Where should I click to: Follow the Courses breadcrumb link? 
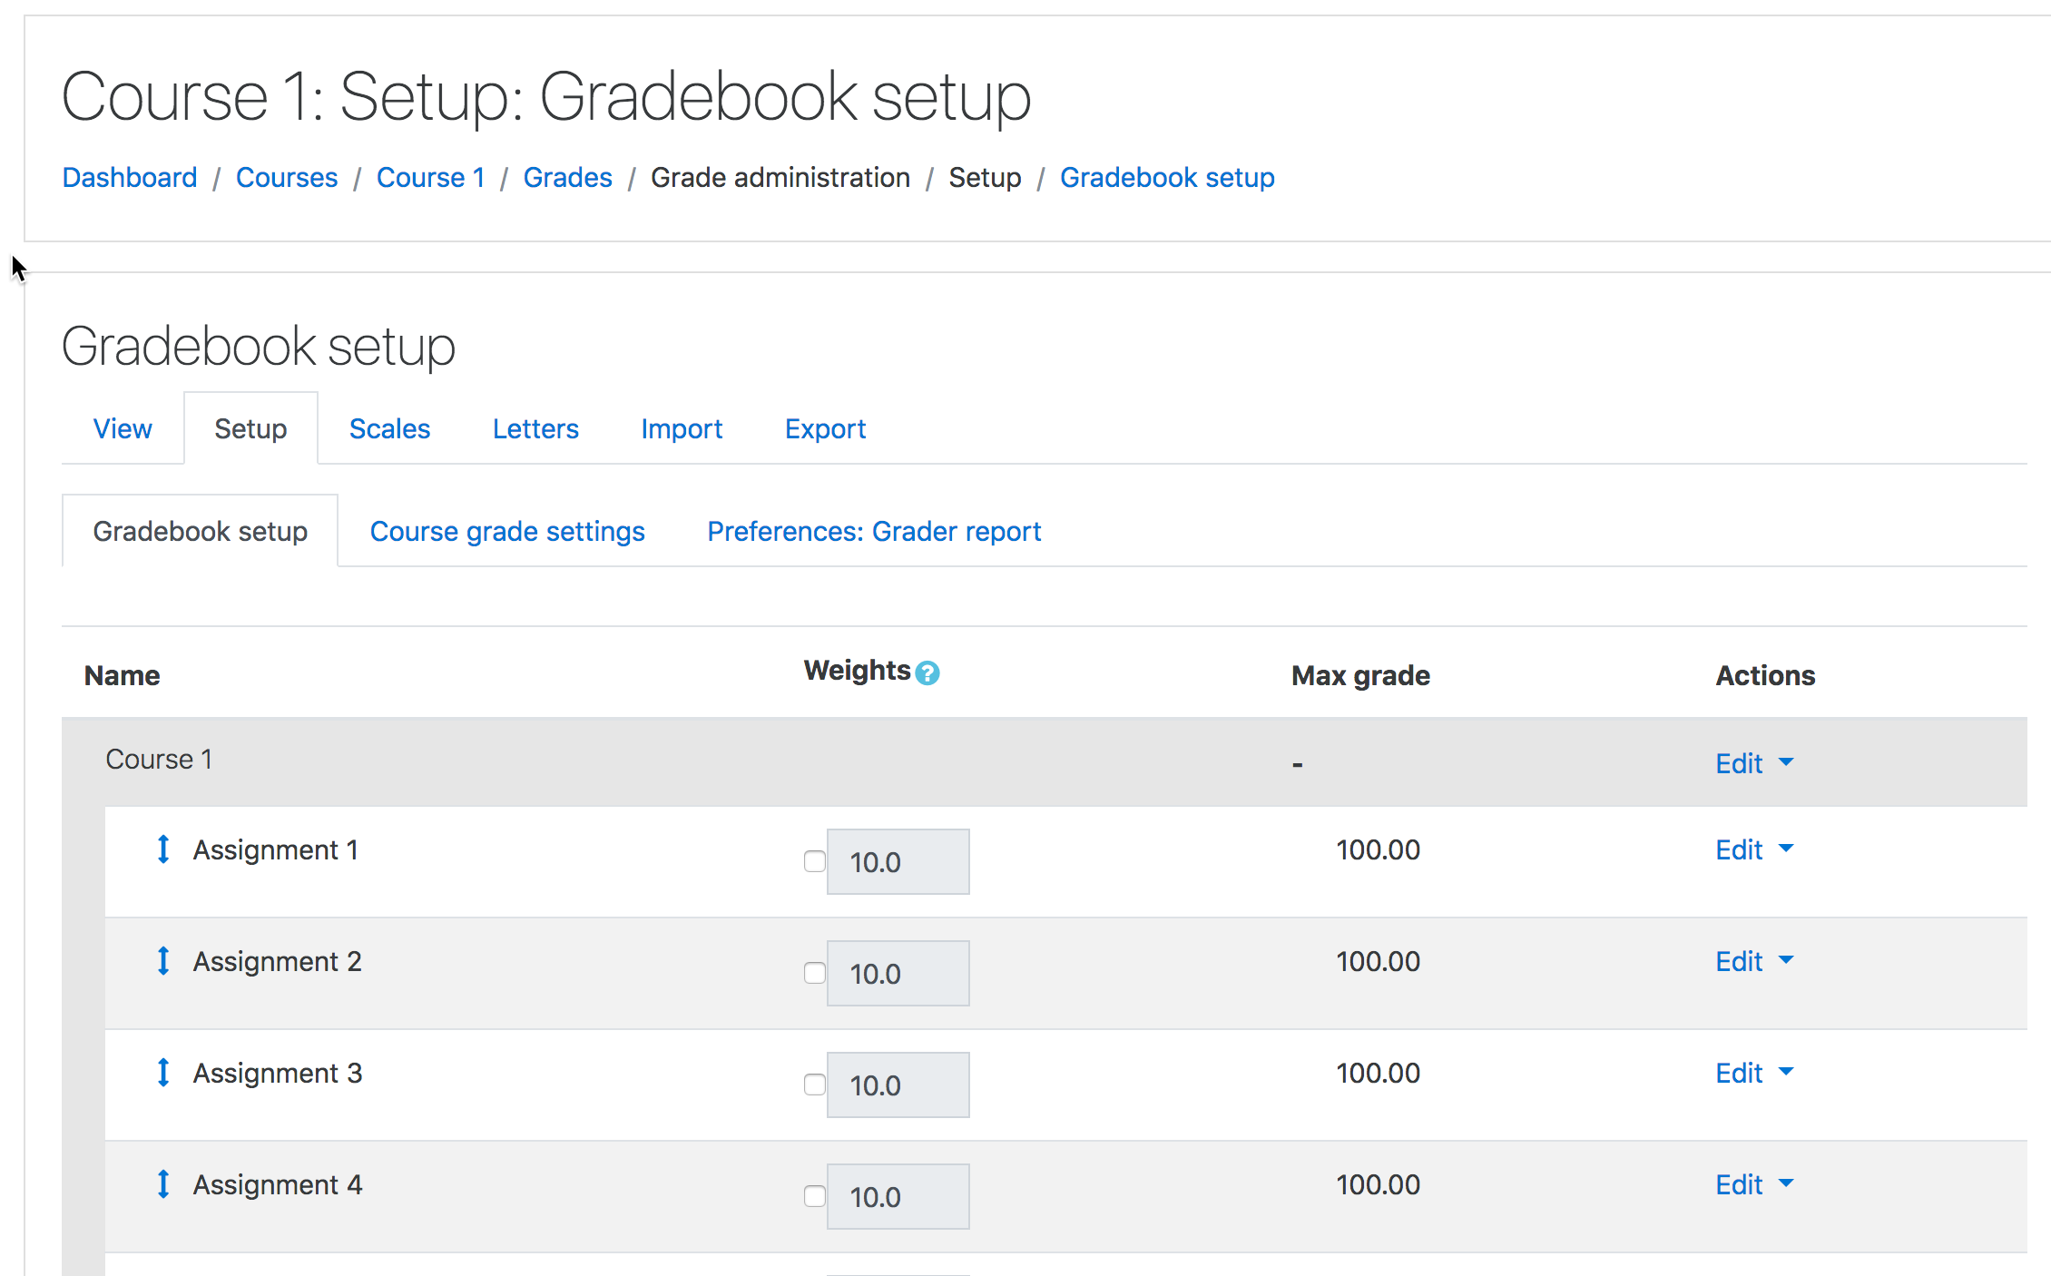point(287,177)
